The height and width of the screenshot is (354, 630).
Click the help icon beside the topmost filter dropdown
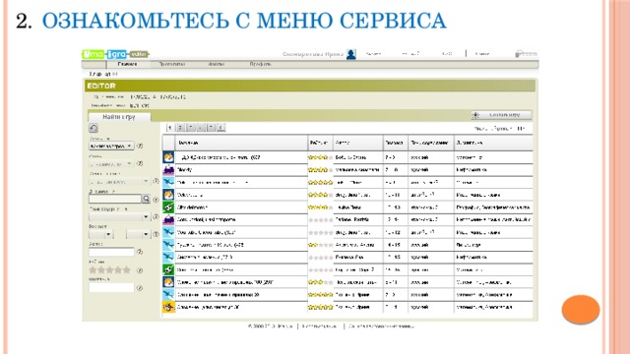140,147
